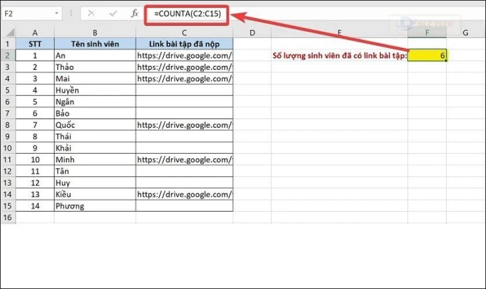Click the formula bar with =COUNTA(C2:C15)
The width and height of the screenshot is (486, 289).
coord(187,14)
